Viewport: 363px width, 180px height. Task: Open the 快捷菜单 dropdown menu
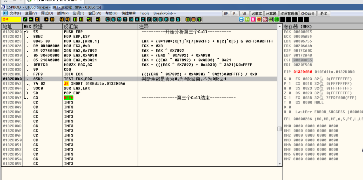click(x=128, y=13)
